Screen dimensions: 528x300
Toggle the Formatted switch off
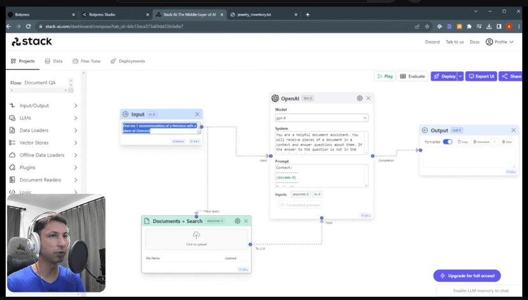pyautogui.click(x=448, y=141)
